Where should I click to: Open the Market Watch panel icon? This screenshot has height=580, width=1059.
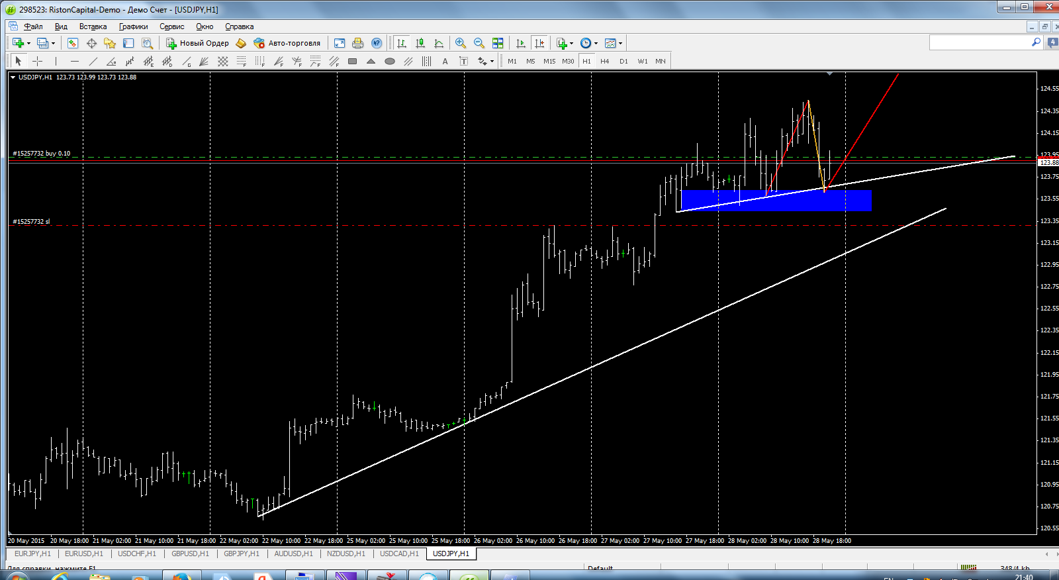point(73,43)
